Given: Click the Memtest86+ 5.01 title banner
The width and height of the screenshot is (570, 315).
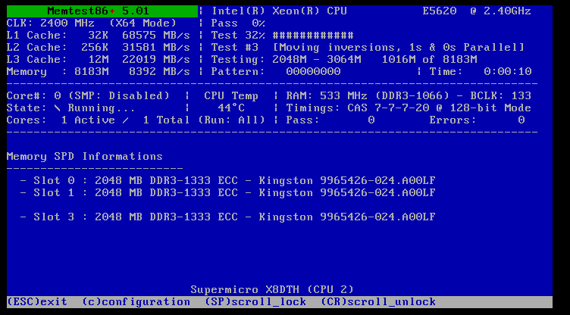Looking at the screenshot, I should 102,11.
